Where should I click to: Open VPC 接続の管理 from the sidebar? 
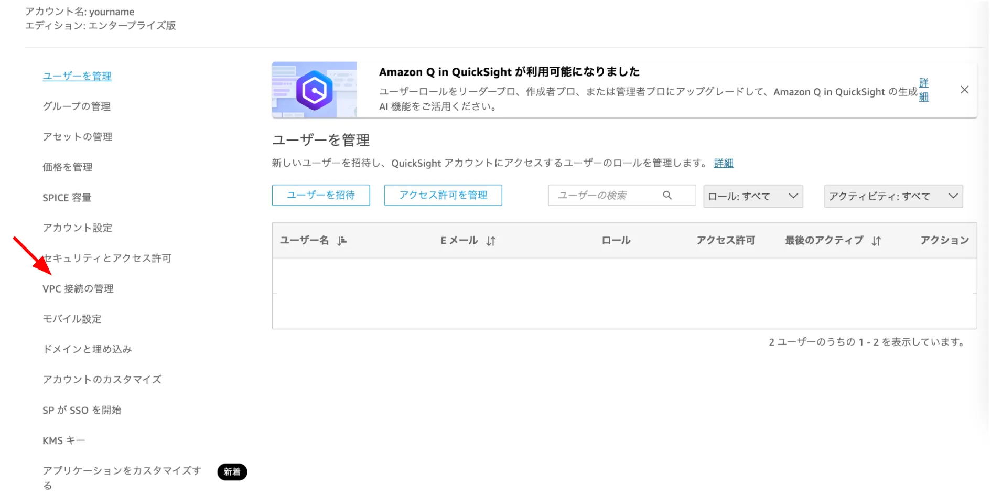[78, 289]
